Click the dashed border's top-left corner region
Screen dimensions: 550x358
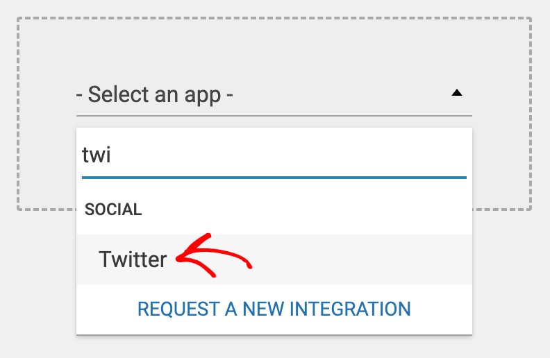pos(22,21)
